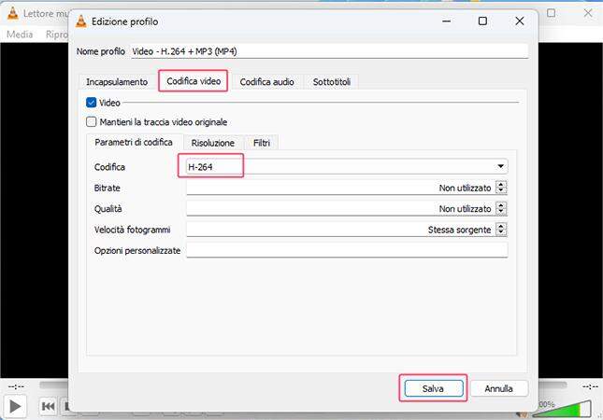
Task: Click the Qualità spinner arrows
Action: [501, 208]
